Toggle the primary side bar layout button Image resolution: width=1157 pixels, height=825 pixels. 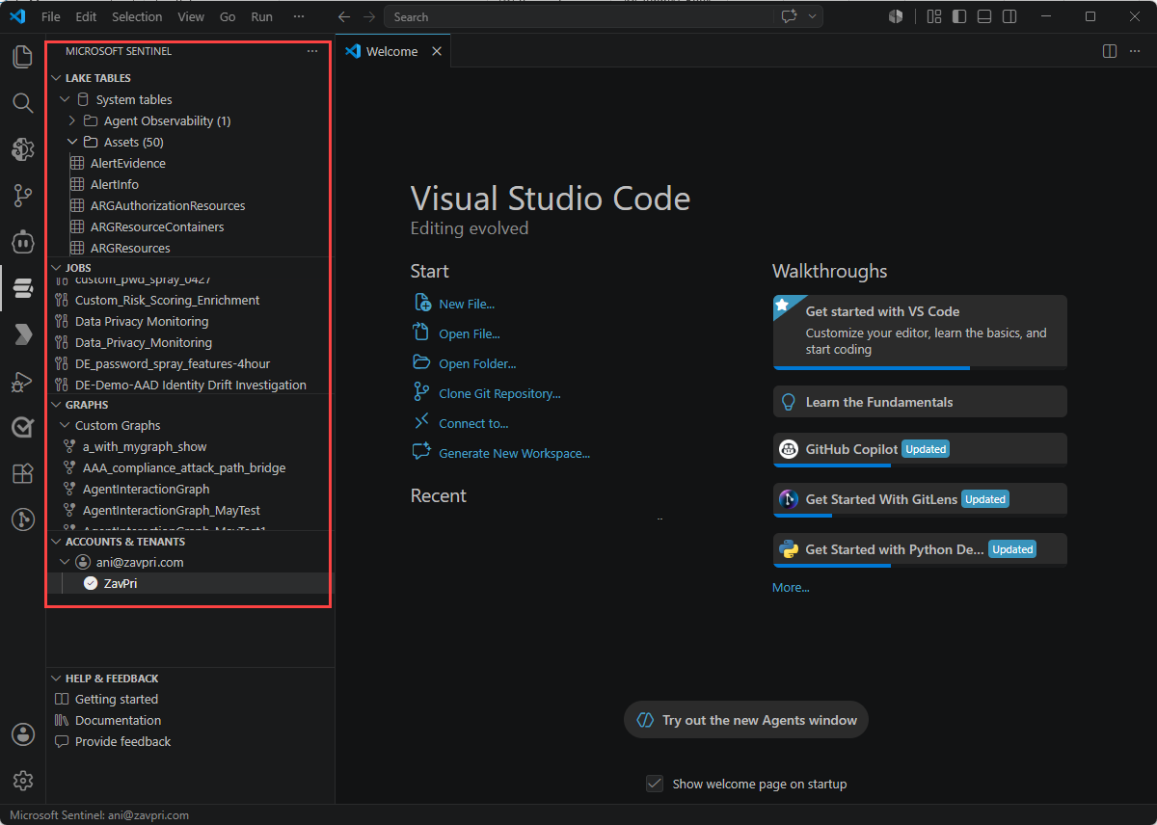959,16
